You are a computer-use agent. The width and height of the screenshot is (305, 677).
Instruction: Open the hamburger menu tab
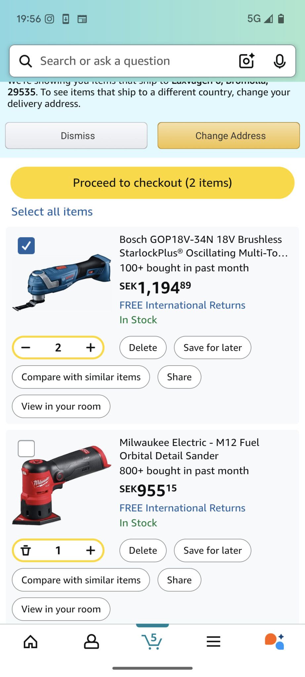click(x=213, y=642)
